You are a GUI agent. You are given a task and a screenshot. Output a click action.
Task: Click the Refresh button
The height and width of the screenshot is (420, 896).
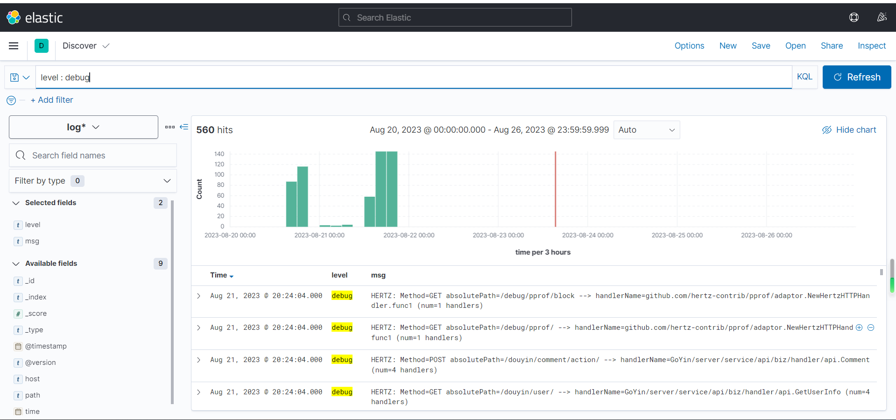(x=857, y=77)
